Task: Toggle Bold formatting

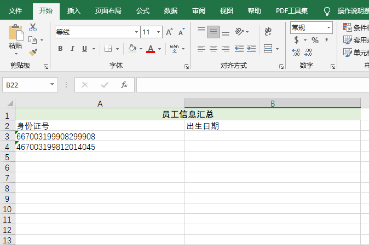Action: (60, 49)
